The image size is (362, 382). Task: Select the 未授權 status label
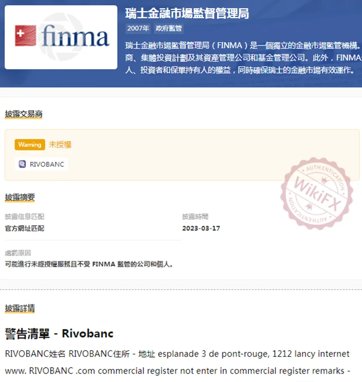[x=60, y=144]
